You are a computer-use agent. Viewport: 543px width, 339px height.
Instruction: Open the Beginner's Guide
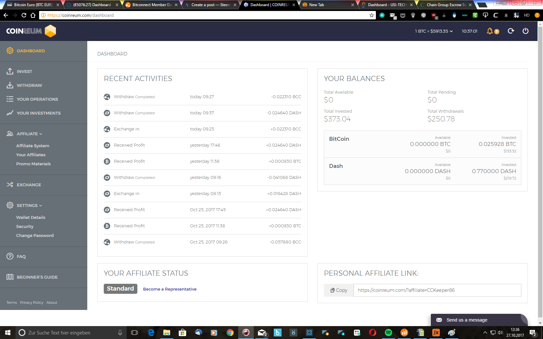click(37, 277)
